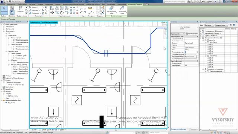Click the Расход column header
The image size is (238, 134).
(227, 29)
